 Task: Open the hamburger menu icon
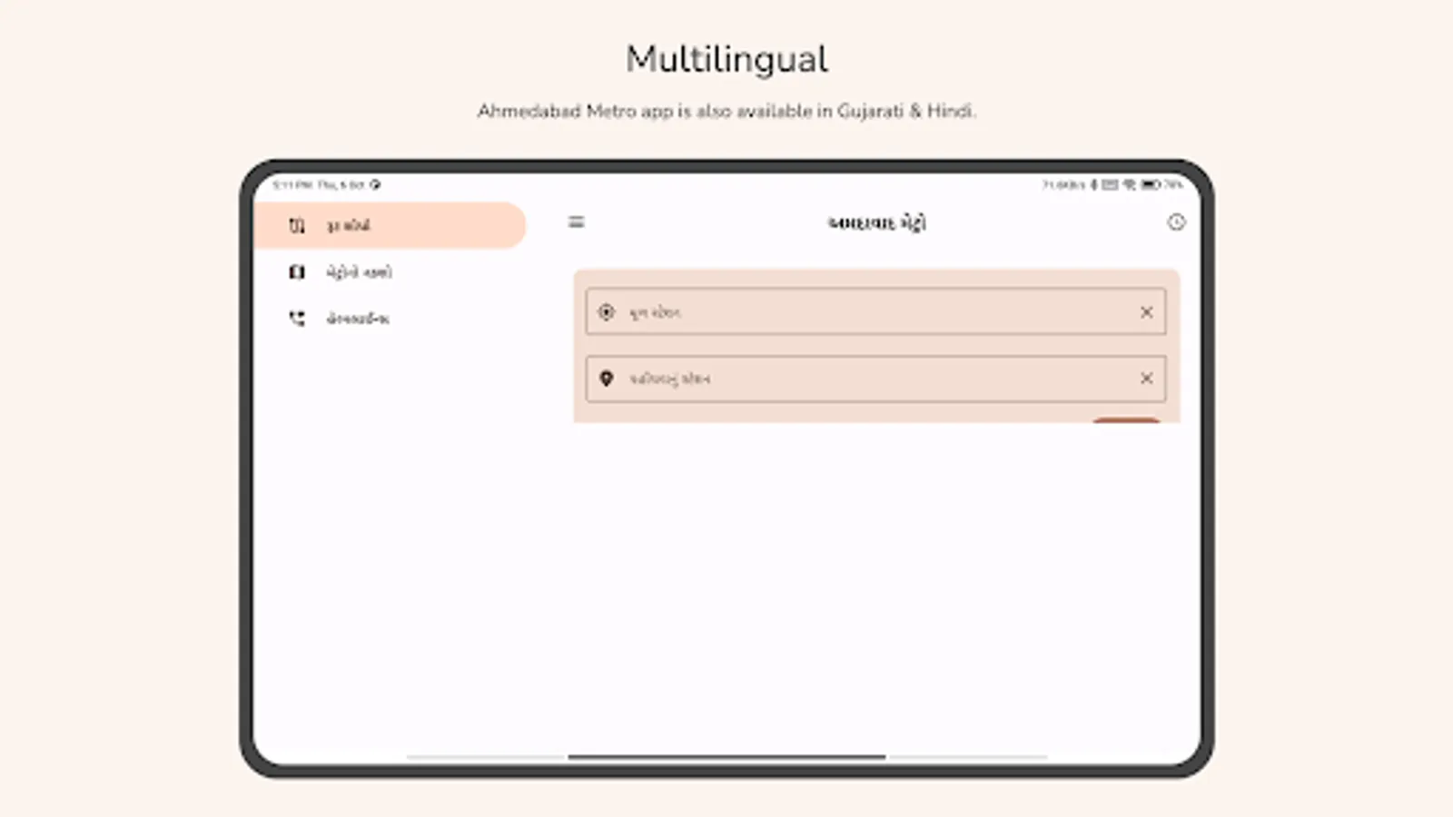pos(577,221)
